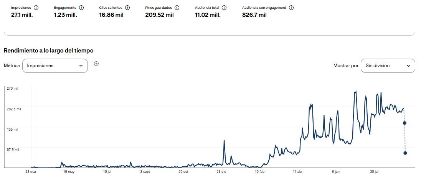Click chevron arrow in Métrica selector
The image size is (421, 174).
click(81, 66)
